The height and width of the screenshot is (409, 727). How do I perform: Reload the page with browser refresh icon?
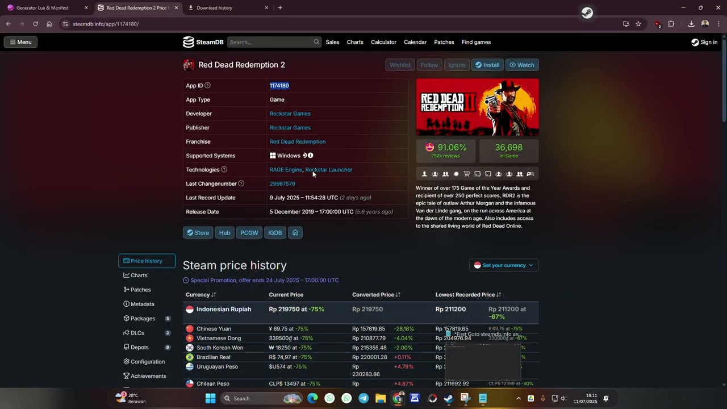pyautogui.click(x=35, y=24)
